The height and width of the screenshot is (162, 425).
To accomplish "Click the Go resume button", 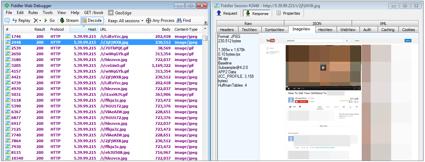I will (50, 20).
